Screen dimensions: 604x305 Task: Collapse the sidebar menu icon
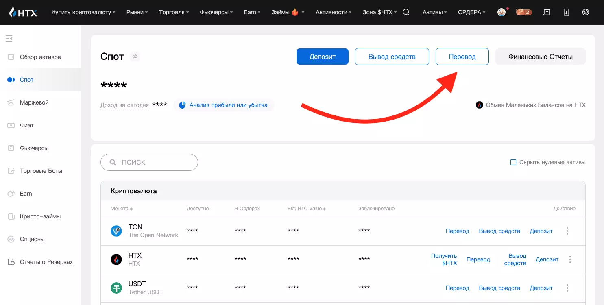tap(9, 39)
